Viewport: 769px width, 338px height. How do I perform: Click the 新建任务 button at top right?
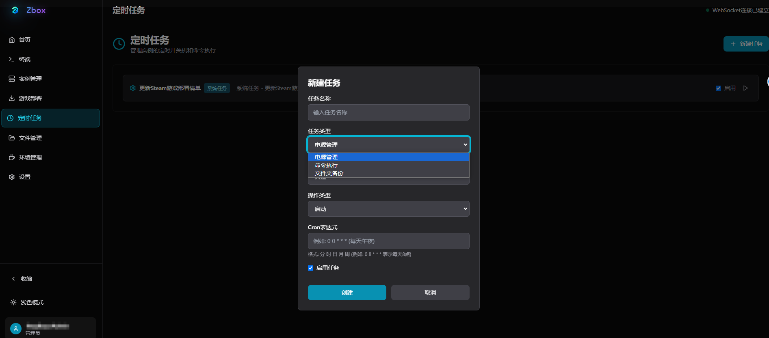746,44
